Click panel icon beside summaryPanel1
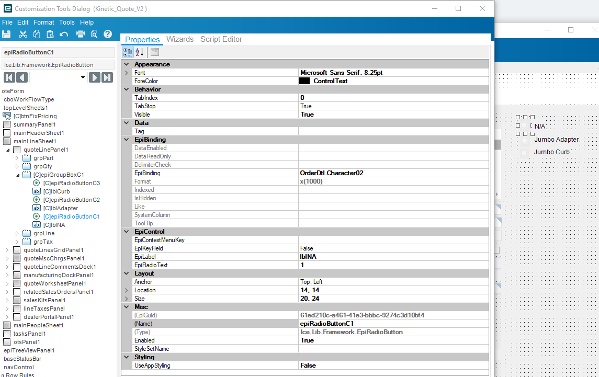Image resolution: width=599 pixels, height=377 pixels. coord(7,124)
